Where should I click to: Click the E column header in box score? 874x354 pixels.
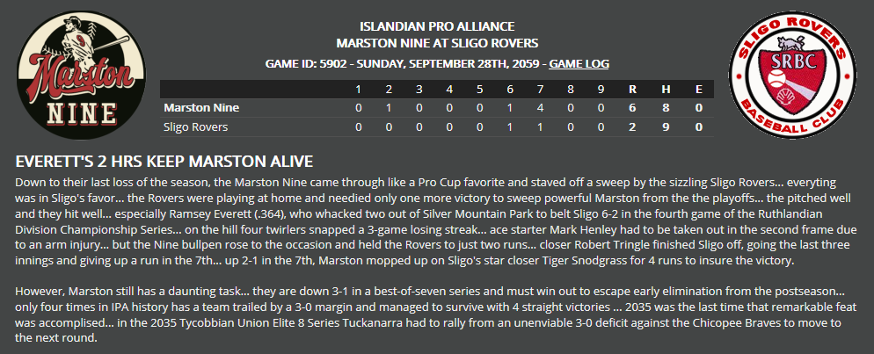tap(698, 90)
